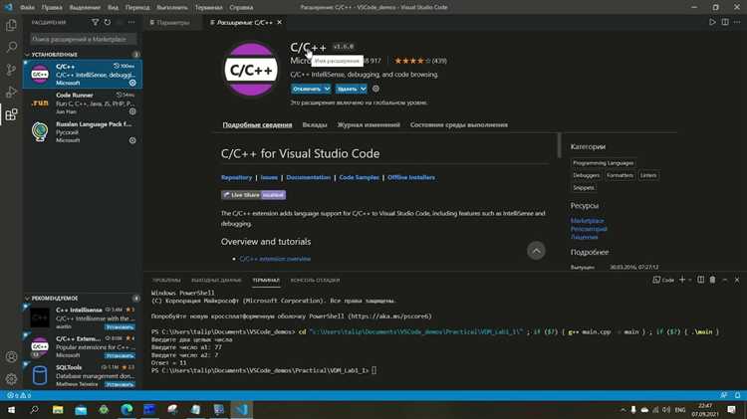Open Source Control view in activity bar
The height and width of the screenshot is (419, 747).
pos(11,70)
